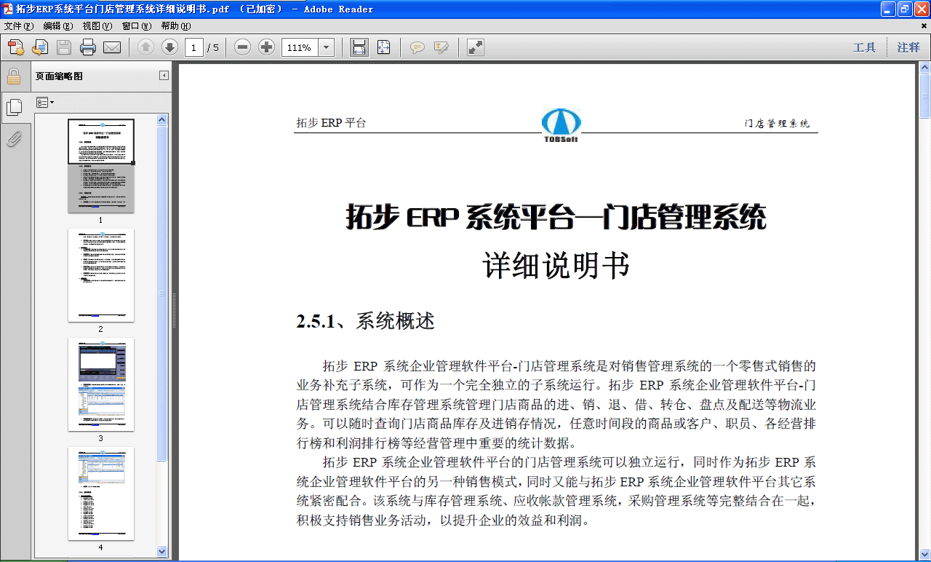This screenshot has width=931, height=562.
Task: Click the create PDF icon
Action: 16,48
